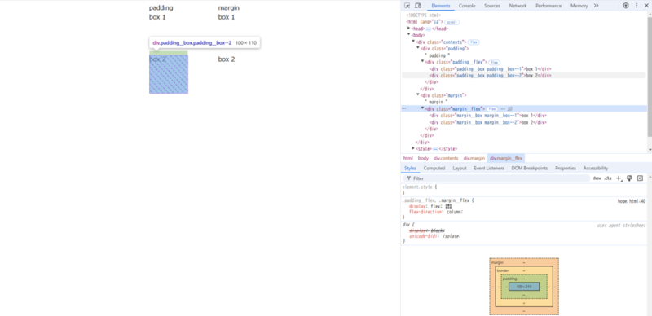The height and width of the screenshot is (316, 652).
Task: Open DevTools settings gear
Action: coord(626,6)
